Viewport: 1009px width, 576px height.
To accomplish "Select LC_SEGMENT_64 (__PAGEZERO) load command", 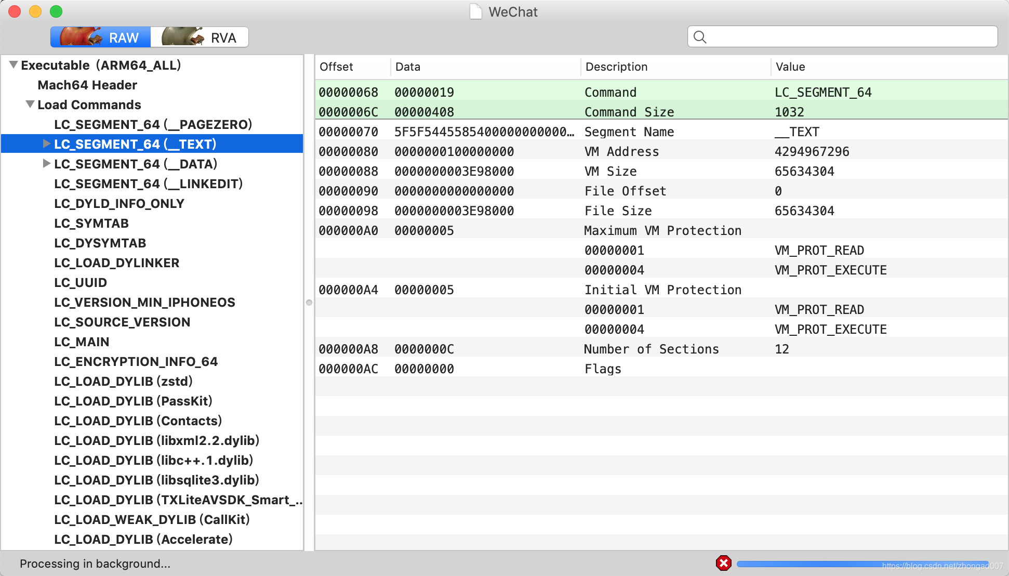I will 153,125.
